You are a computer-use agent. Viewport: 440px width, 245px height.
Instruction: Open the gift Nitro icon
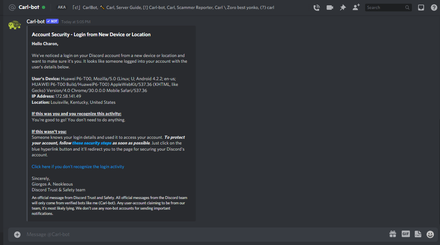click(392, 234)
